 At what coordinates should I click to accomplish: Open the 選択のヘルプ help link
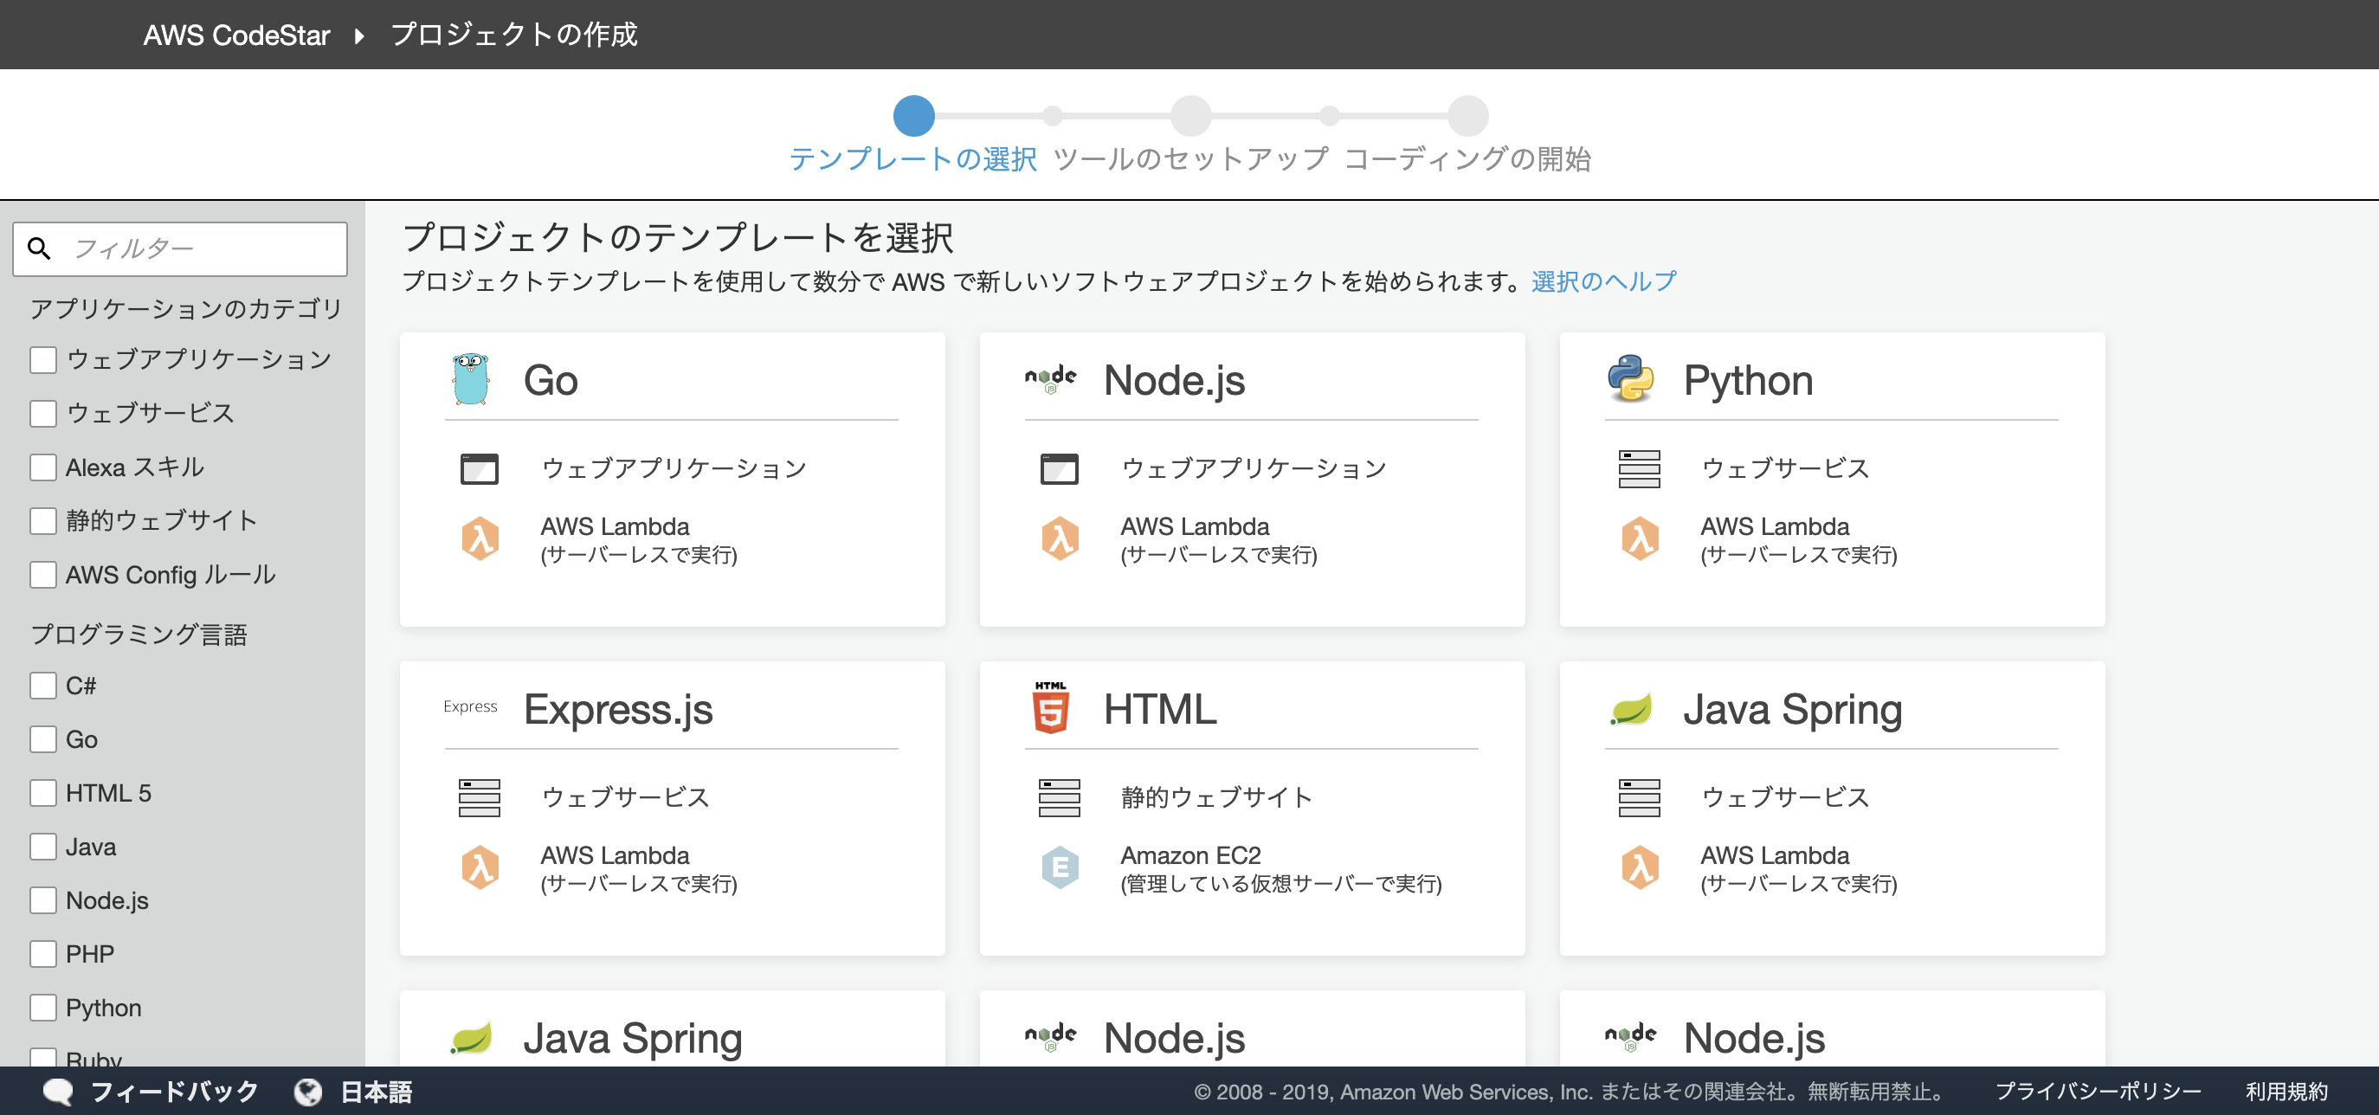tap(1603, 280)
